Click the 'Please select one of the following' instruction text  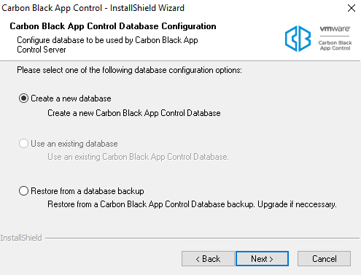[129, 70]
